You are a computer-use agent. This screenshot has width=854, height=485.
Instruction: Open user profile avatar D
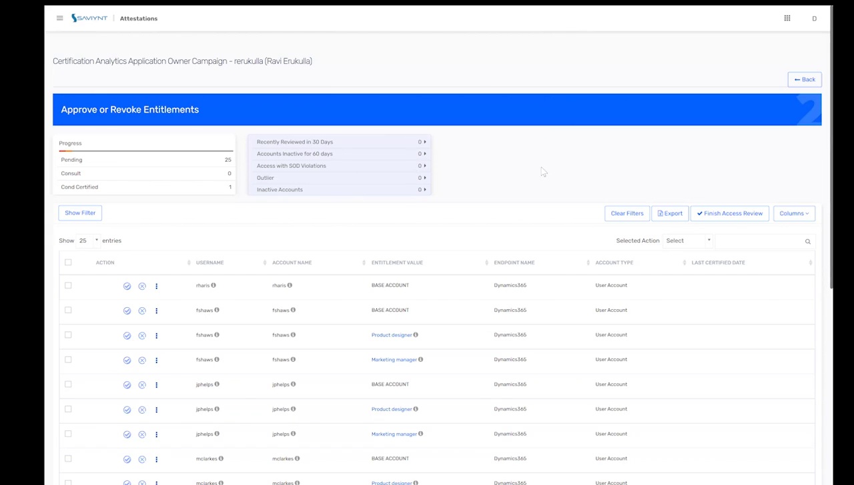pyautogui.click(x=814, y=19)
